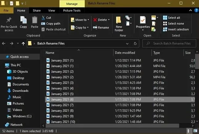This screenshot has width=199, height=134.
Task: Select file January 2021 (7)
Action: (x=120, y=105)
